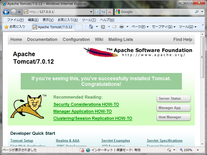Open the セーフティ(S) command bar menu
The image size is (207, 155).
tap(164, 27)
